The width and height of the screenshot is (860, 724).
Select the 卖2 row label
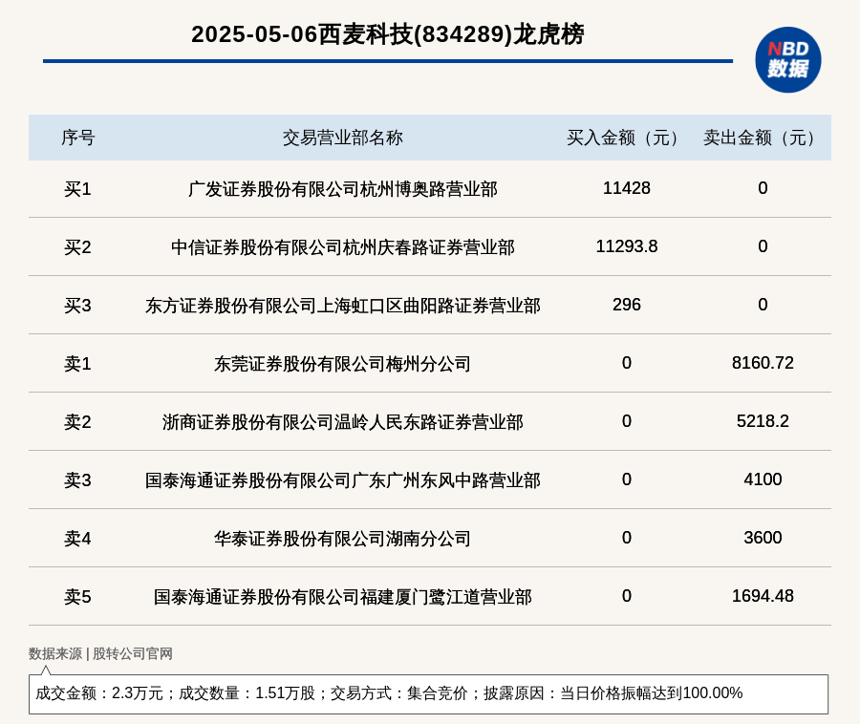[78, 422]
